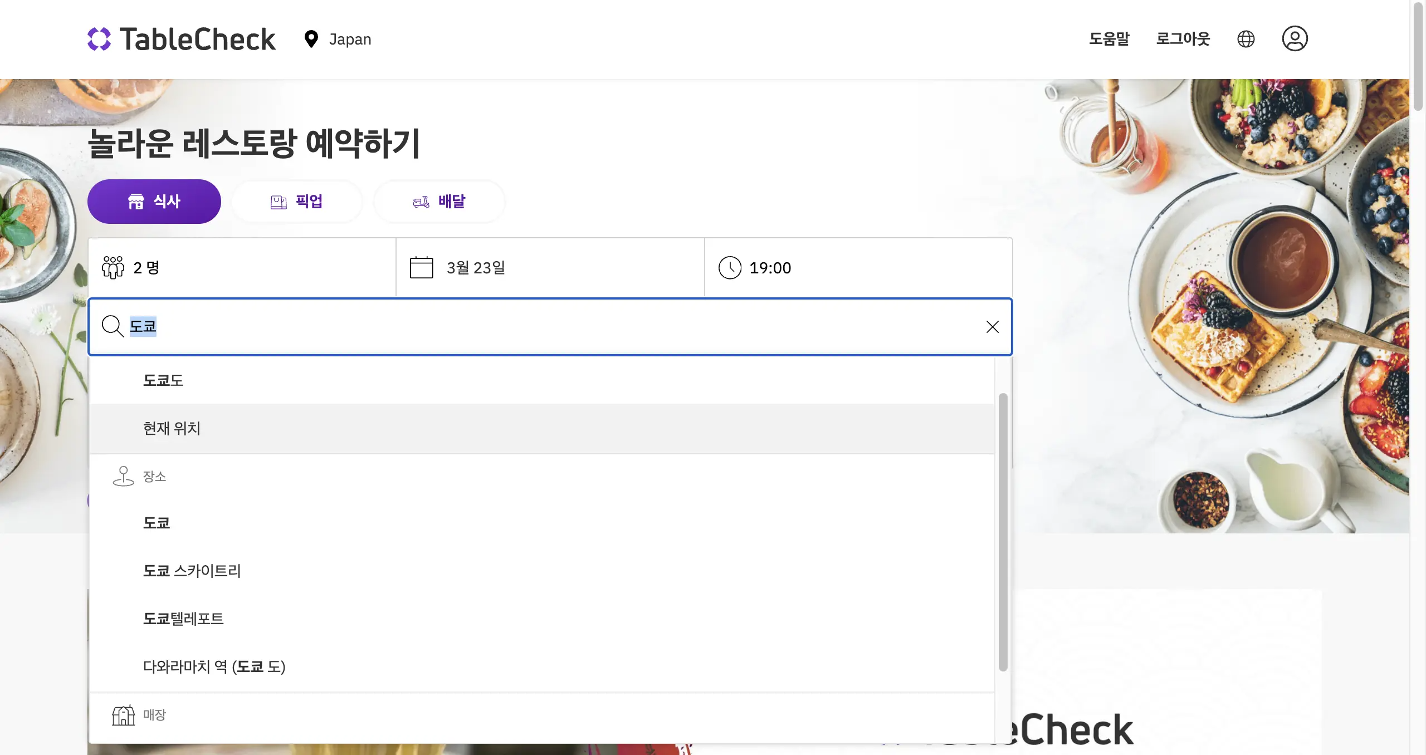Open the language selector globe icon

(x=1246, y=38)
